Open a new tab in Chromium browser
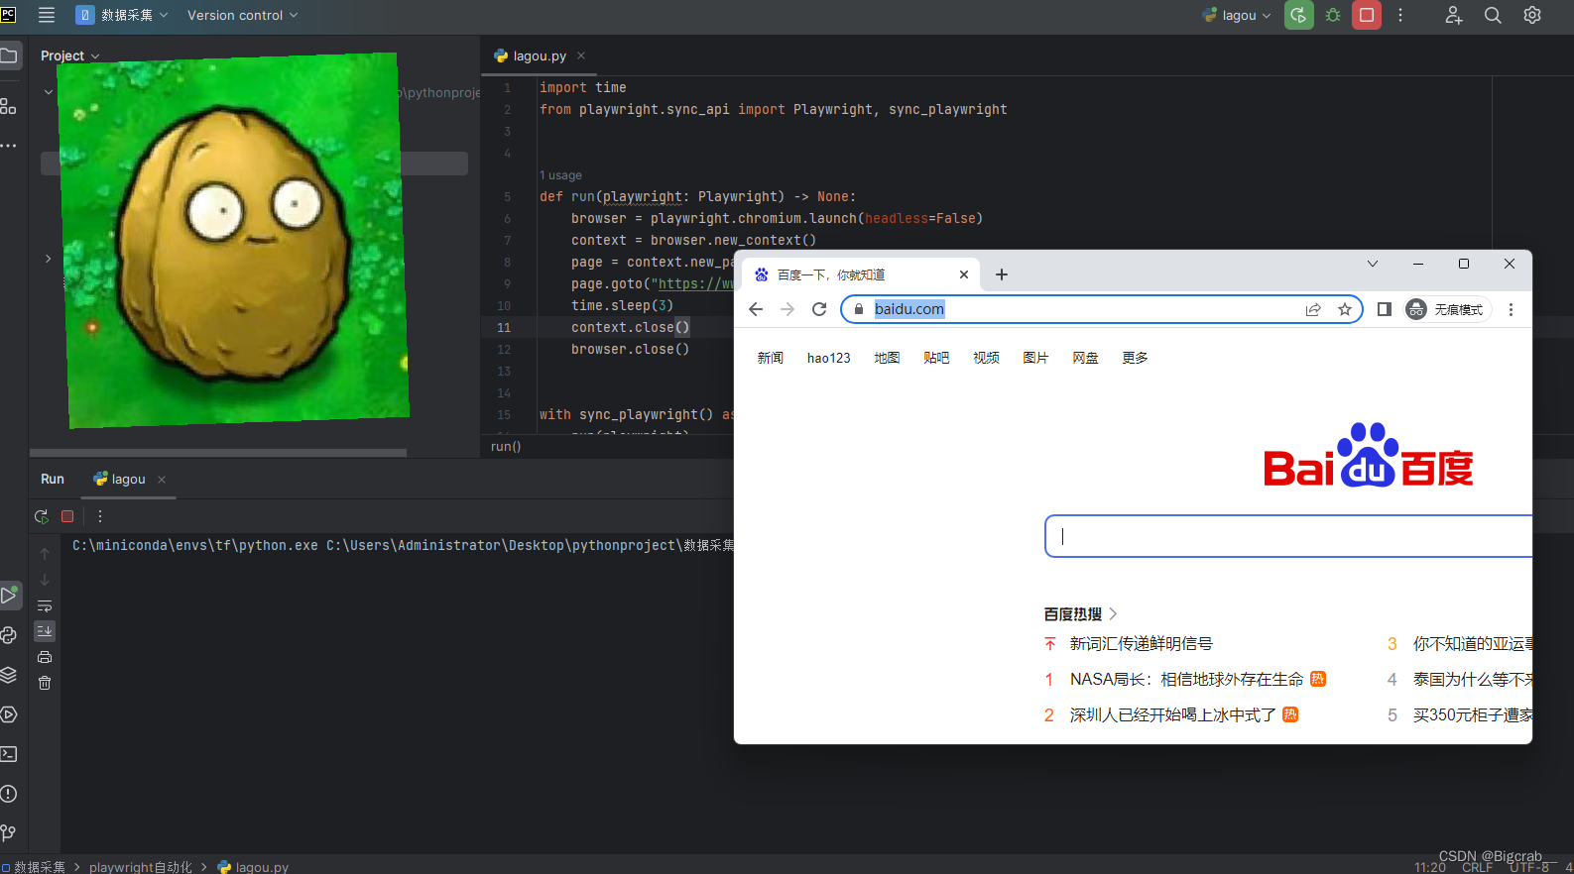 click(x=1002, y=274)
